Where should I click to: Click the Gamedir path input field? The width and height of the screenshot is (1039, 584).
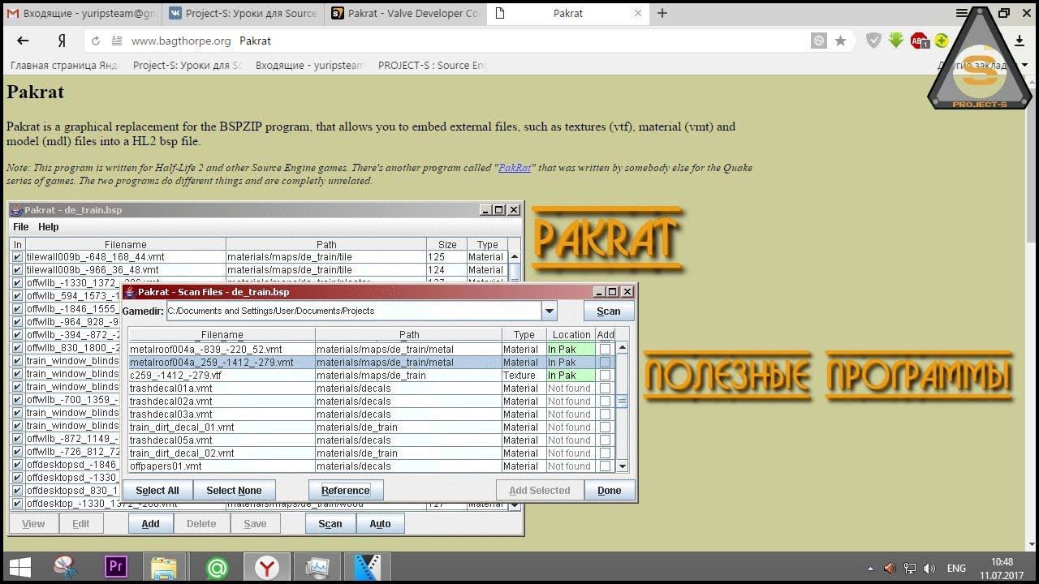[354, 311]
